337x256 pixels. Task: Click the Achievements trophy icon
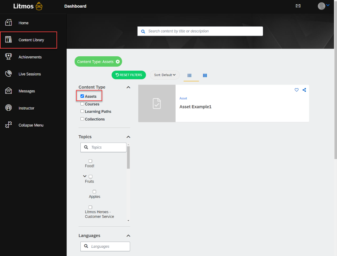point(8,57)
